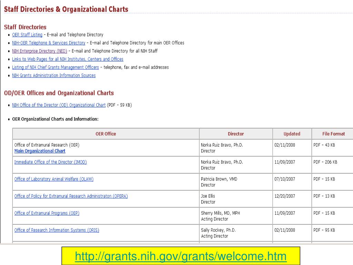This screenshot has height=265, width=353.
Task: Click the 'Sherry Mills, MD, MPH' director cell
Action: [236, 216]
